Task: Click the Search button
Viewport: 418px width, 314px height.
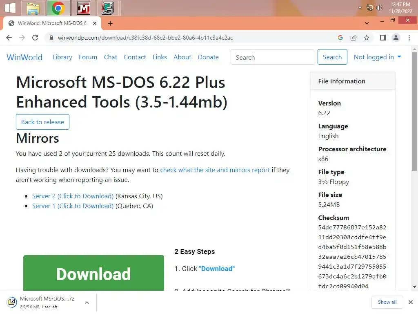Action: coord(332,57)
